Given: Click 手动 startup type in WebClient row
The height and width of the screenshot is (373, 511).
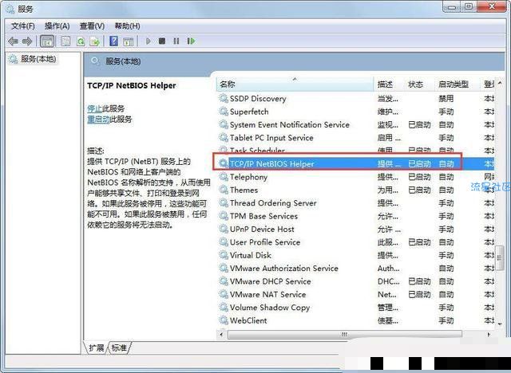Looking at the screenshot, I should (x=446, y=320).
